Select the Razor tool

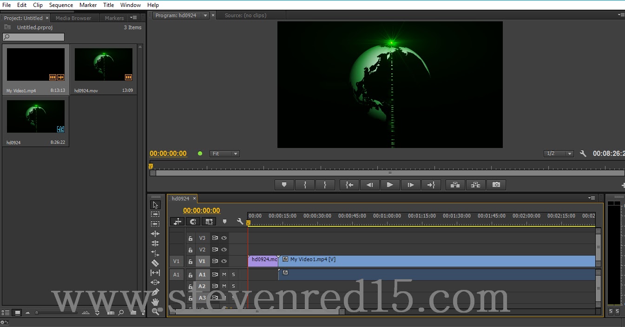155,263
